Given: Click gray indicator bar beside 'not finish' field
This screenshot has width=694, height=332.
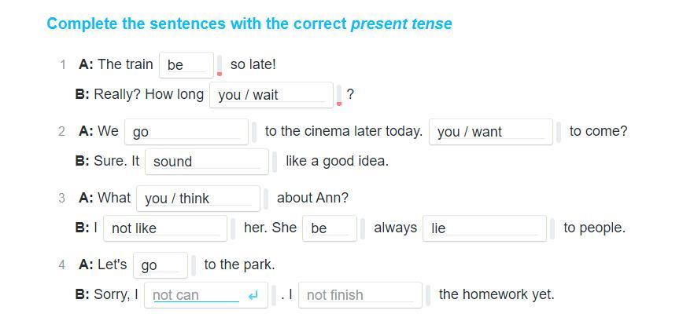Looking at the screenshot, I should click(x=428, y=295).
